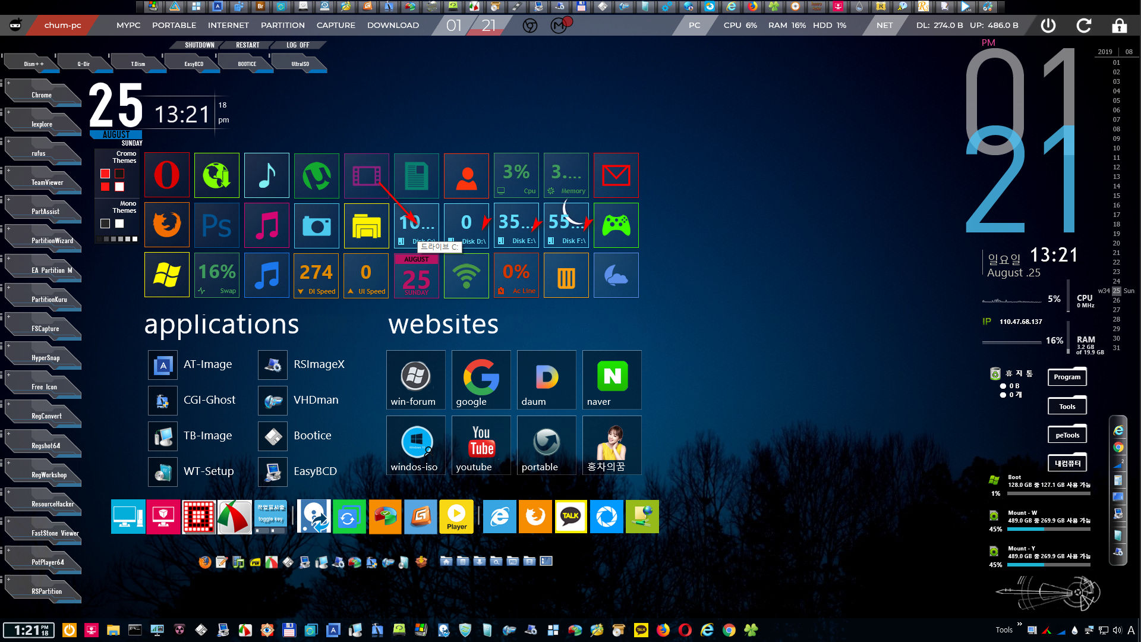The image size is (1141, 642).
Task: Expand the Tools chevron in system tray
Action: pos(1019,624)
